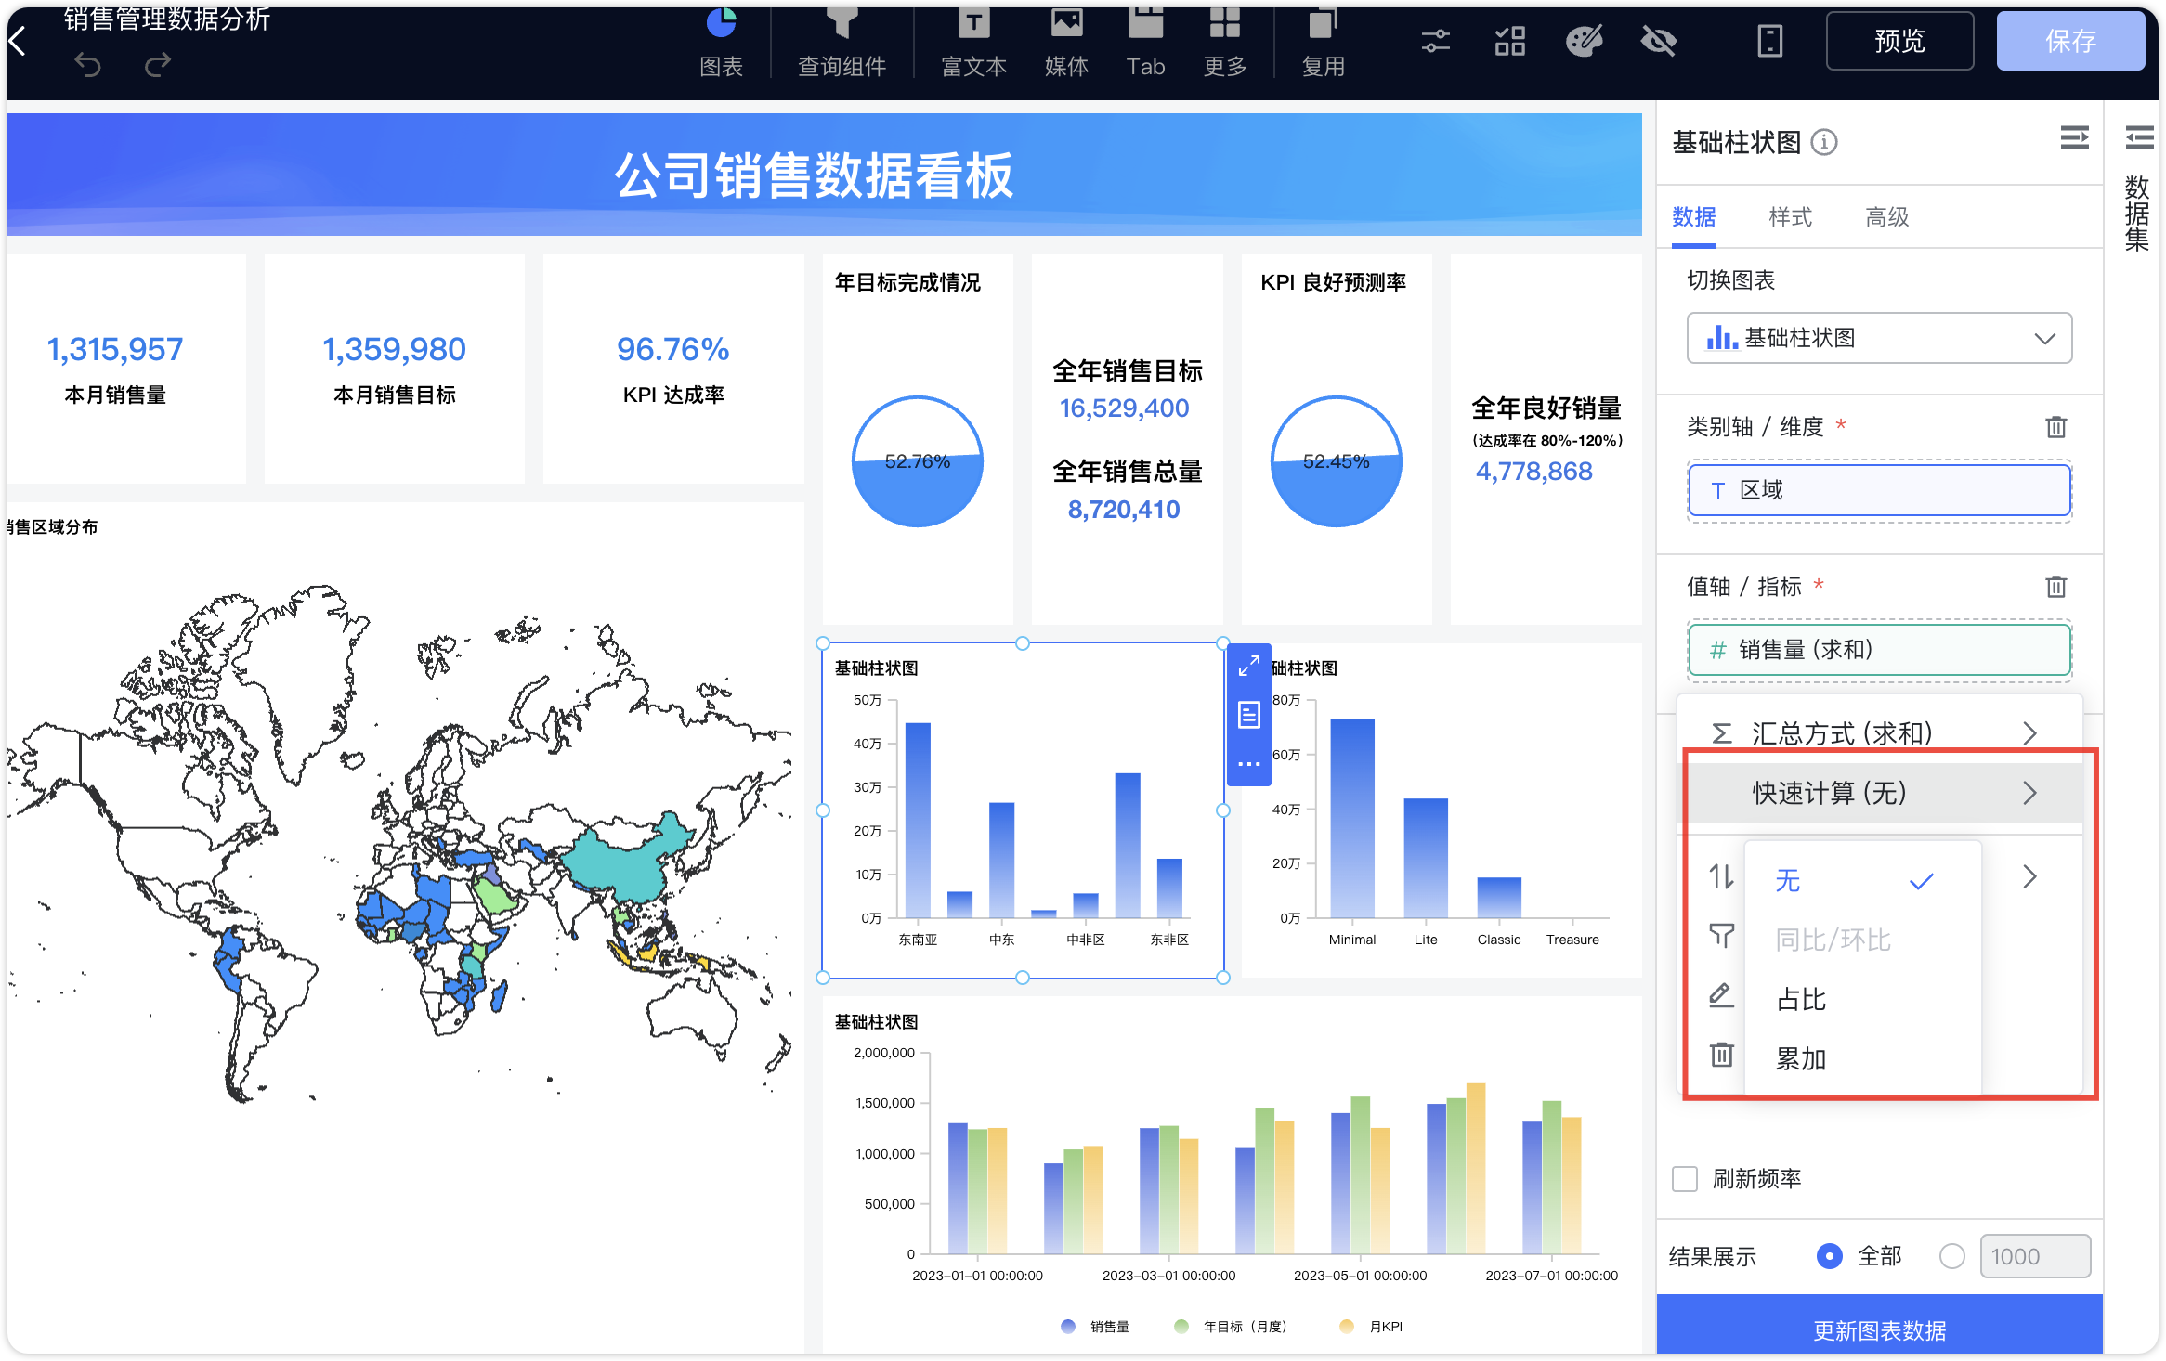Switch to the 样式 tab
The image size is (2166, 1361).
point(1790,217)
